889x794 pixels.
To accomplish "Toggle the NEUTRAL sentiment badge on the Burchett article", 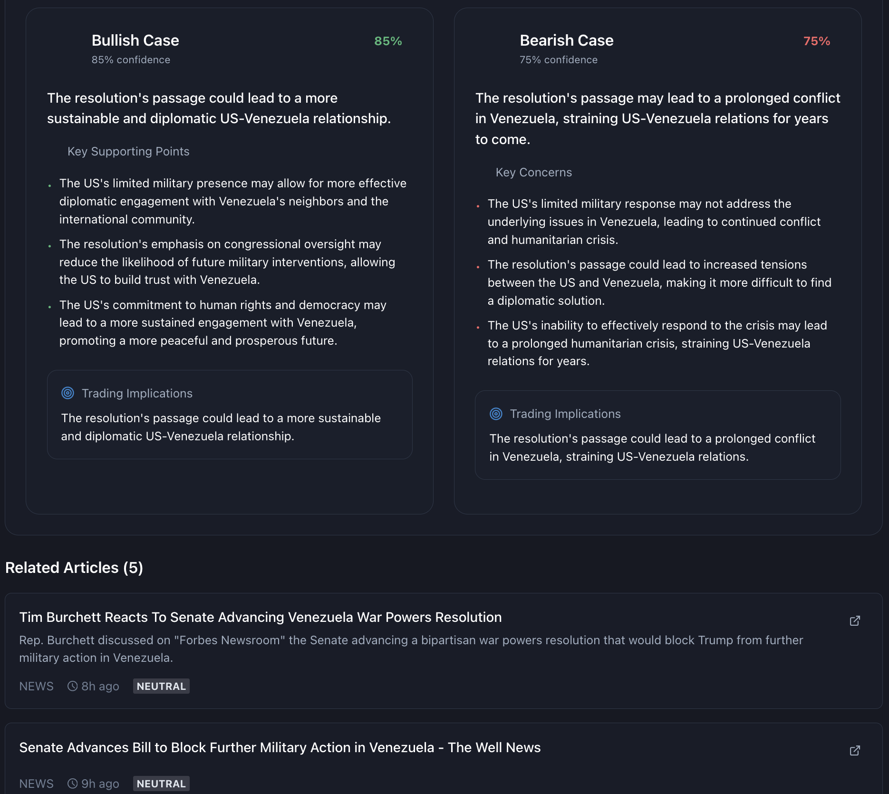I will [161, 686].
